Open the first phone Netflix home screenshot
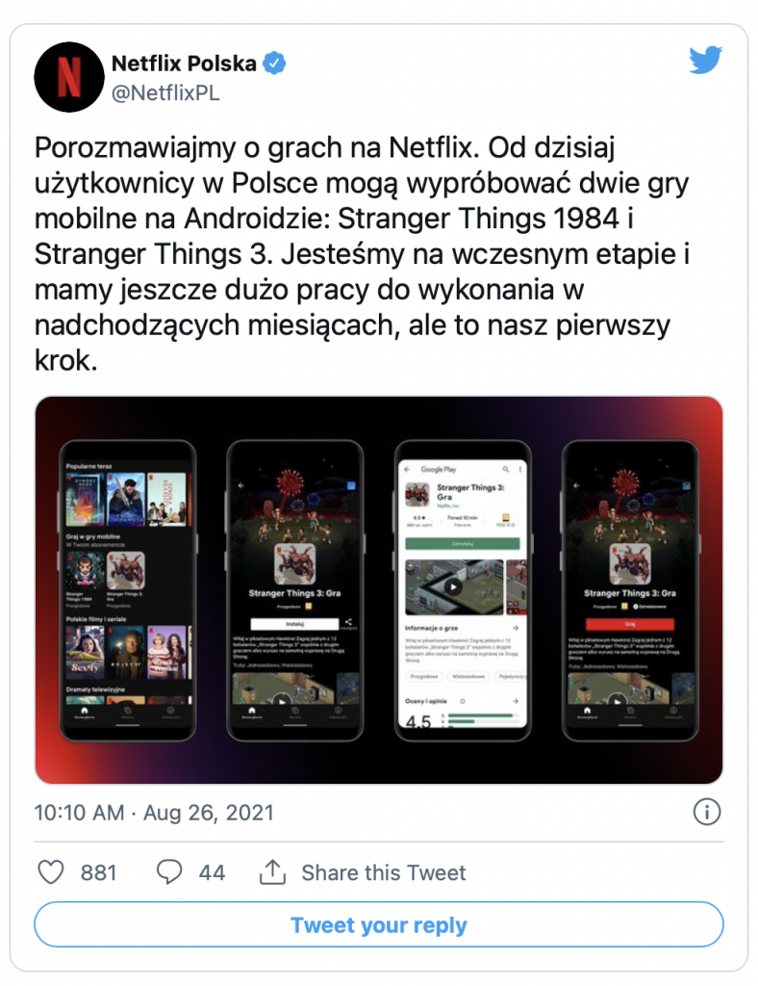This screenshot has width=758, height=986. pos(128,590)
